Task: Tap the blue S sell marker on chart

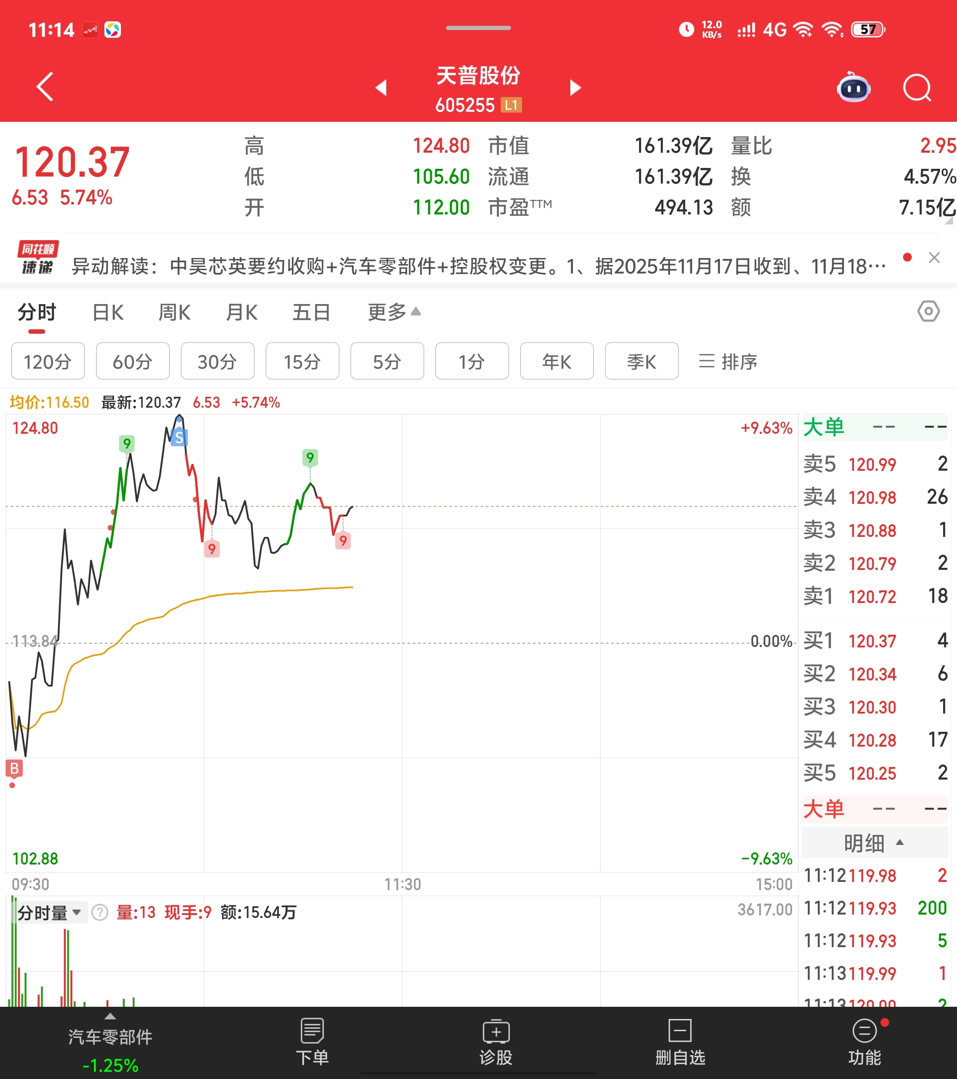Action: tap(179, 437)
